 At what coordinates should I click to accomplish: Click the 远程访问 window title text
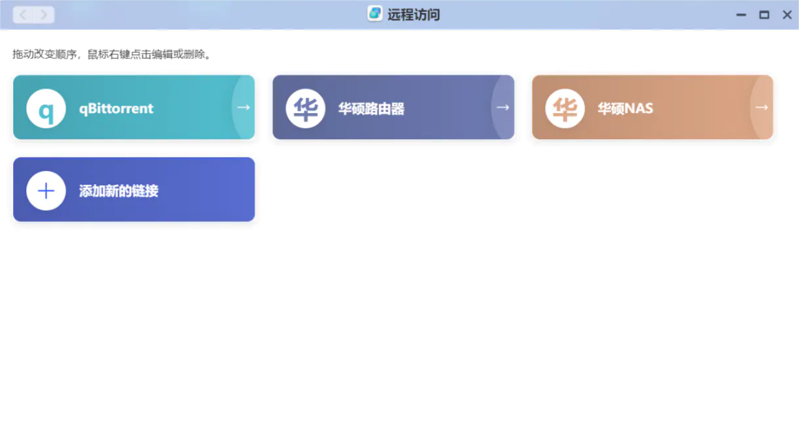coord(414,14)
